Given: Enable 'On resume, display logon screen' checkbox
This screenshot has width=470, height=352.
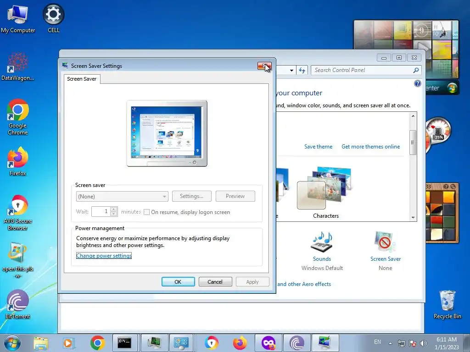Looking at the screenshot, I should [x=146, y=212].
